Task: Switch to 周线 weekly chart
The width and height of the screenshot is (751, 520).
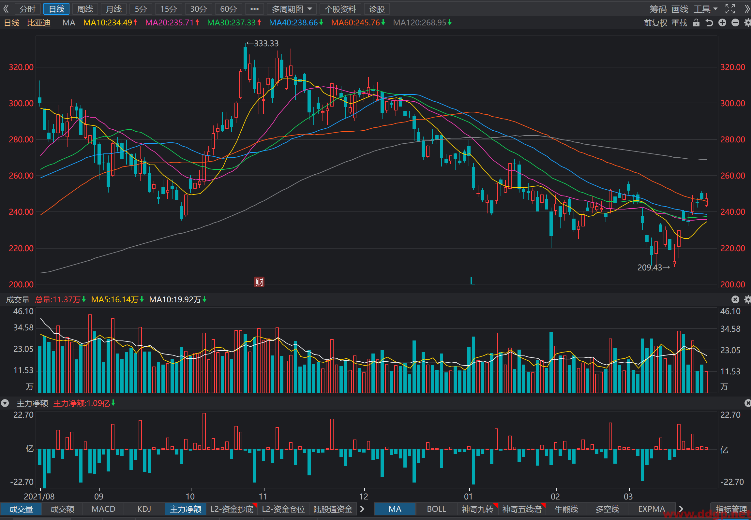Action: [85, 9]
